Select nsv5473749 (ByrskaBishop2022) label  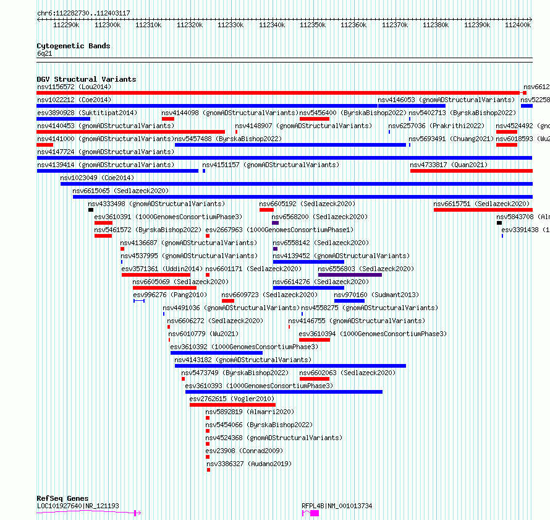[235, 373]
